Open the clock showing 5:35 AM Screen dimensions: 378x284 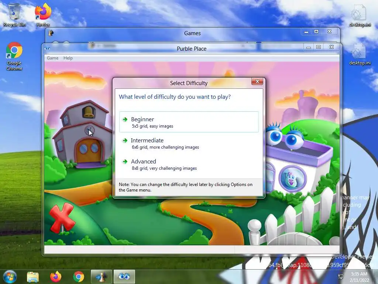point(359,277)
